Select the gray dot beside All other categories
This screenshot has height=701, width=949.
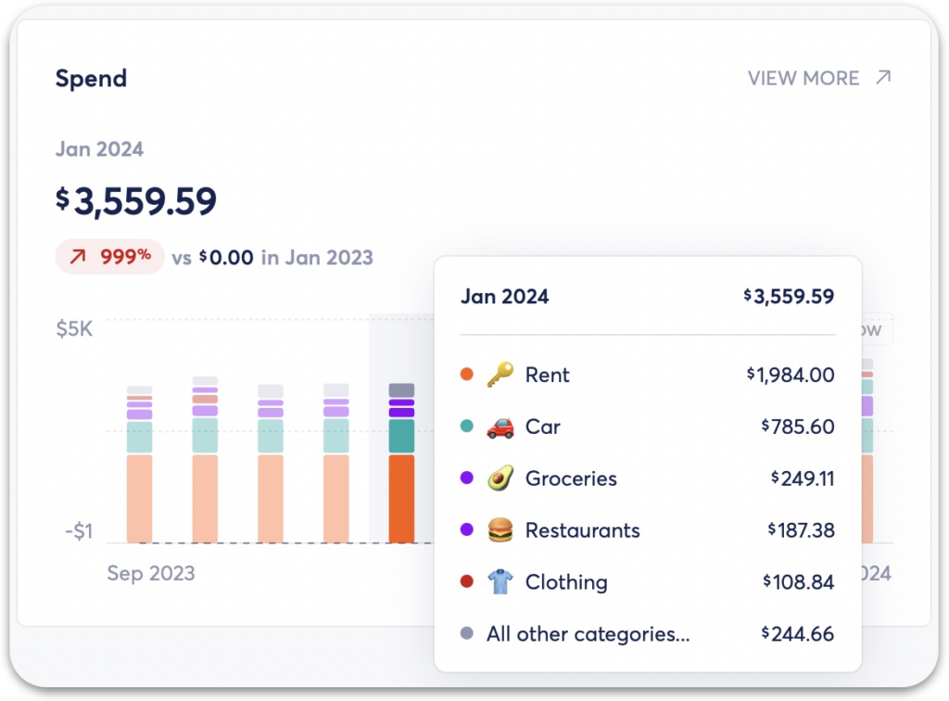coord(467,633)
